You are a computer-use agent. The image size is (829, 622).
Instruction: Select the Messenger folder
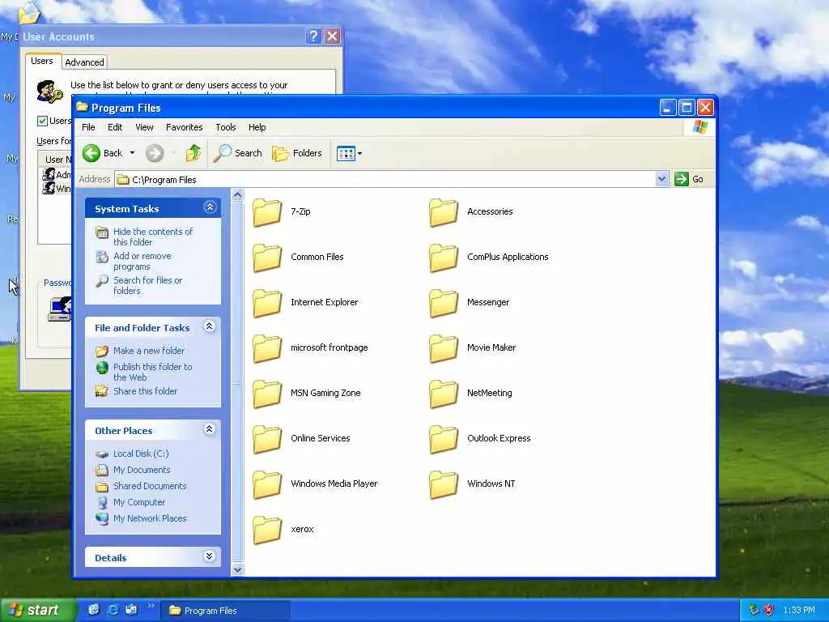coord(470,303)
